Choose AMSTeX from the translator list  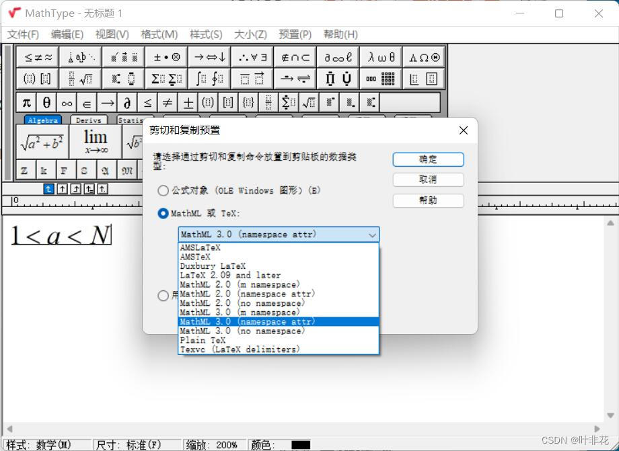click(x=279, y=257)
